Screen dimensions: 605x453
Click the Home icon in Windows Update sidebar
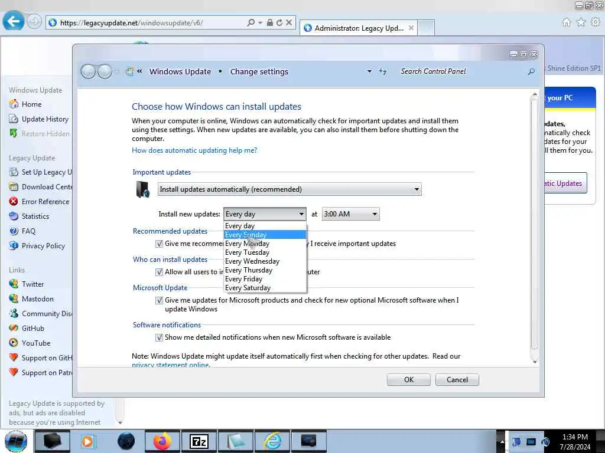coord(14,104)
